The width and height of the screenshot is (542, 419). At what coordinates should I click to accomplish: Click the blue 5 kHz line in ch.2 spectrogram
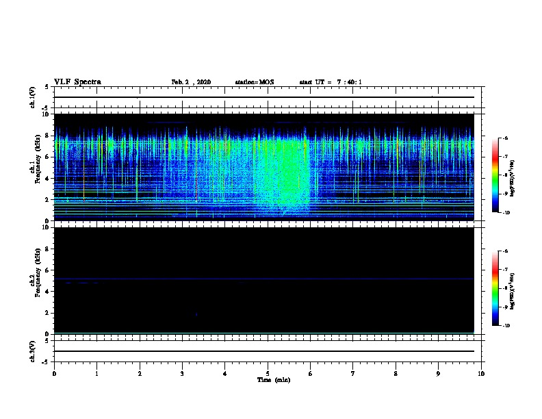coord(263,279)
